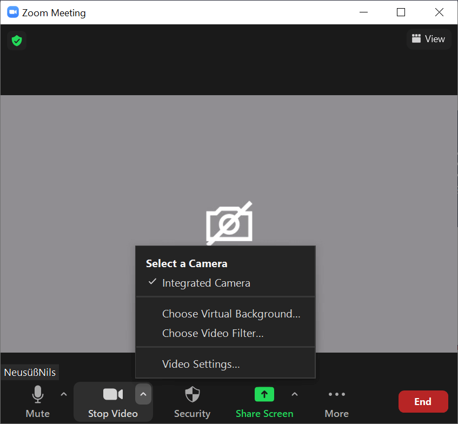Click the green encryption shield icon

tap(17, 41)
